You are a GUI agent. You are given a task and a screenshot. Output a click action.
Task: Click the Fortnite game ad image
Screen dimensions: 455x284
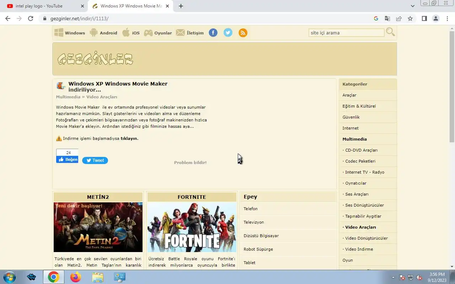[192, 227]
